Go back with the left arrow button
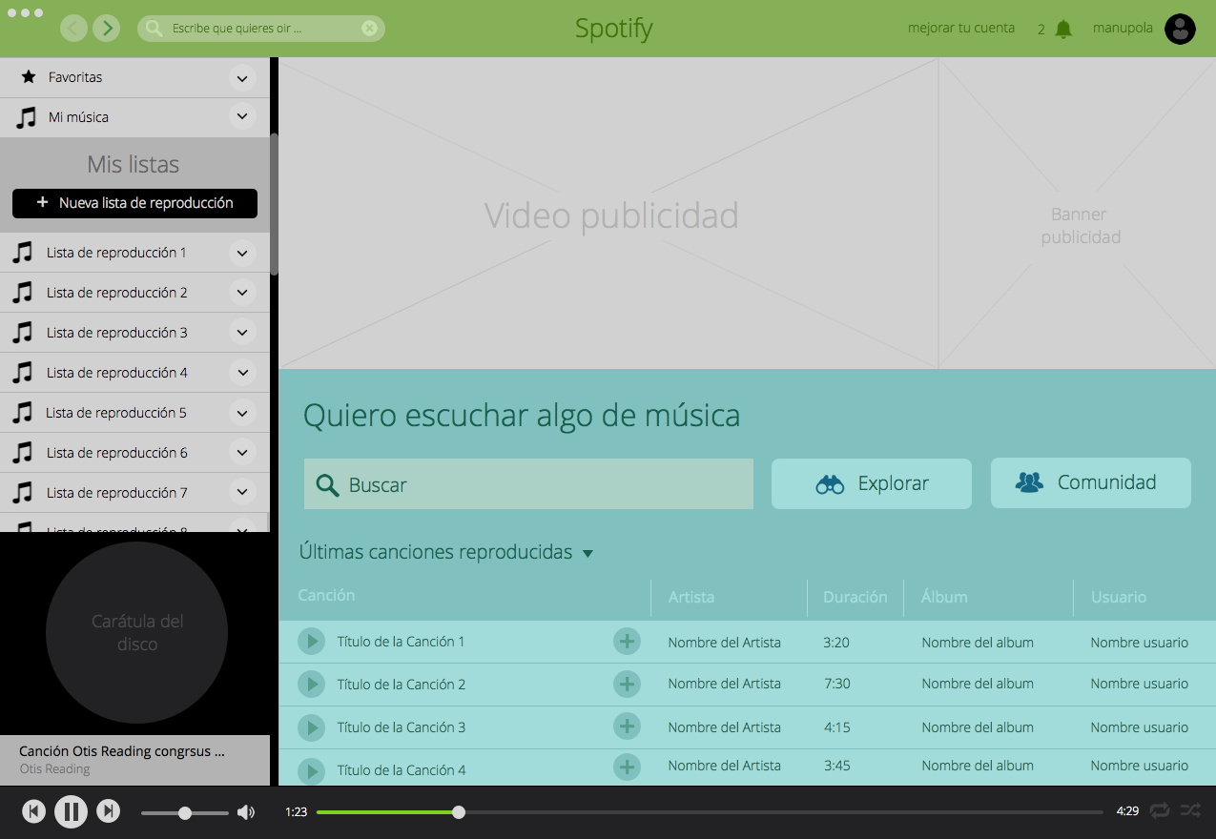The image size is (1216, 839). [74, 28]
